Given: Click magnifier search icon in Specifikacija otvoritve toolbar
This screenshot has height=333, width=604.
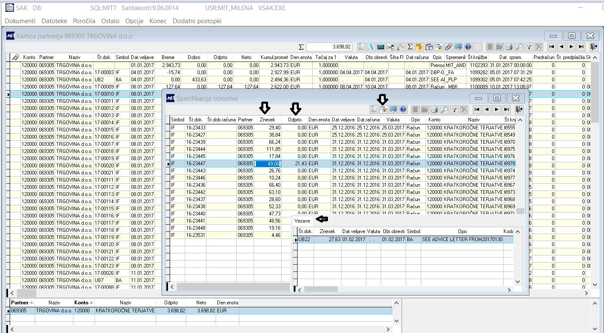Looking at the screenshot, I should pyautogui.click(x=444, y=110).
